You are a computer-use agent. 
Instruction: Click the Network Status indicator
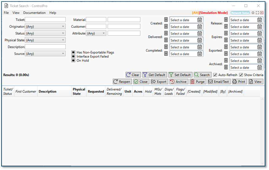point(240,13)
